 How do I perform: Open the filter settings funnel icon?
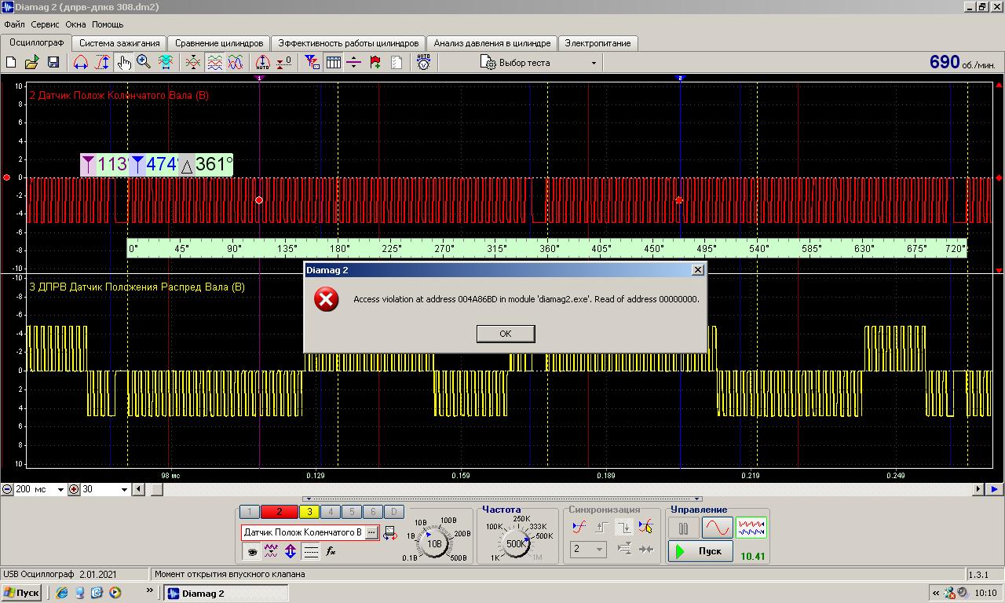coord(312,63)
